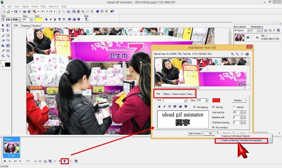Select the Fill bucket tool in toolbox
This screenshot has width=282, height=168.
pos(3,46)
